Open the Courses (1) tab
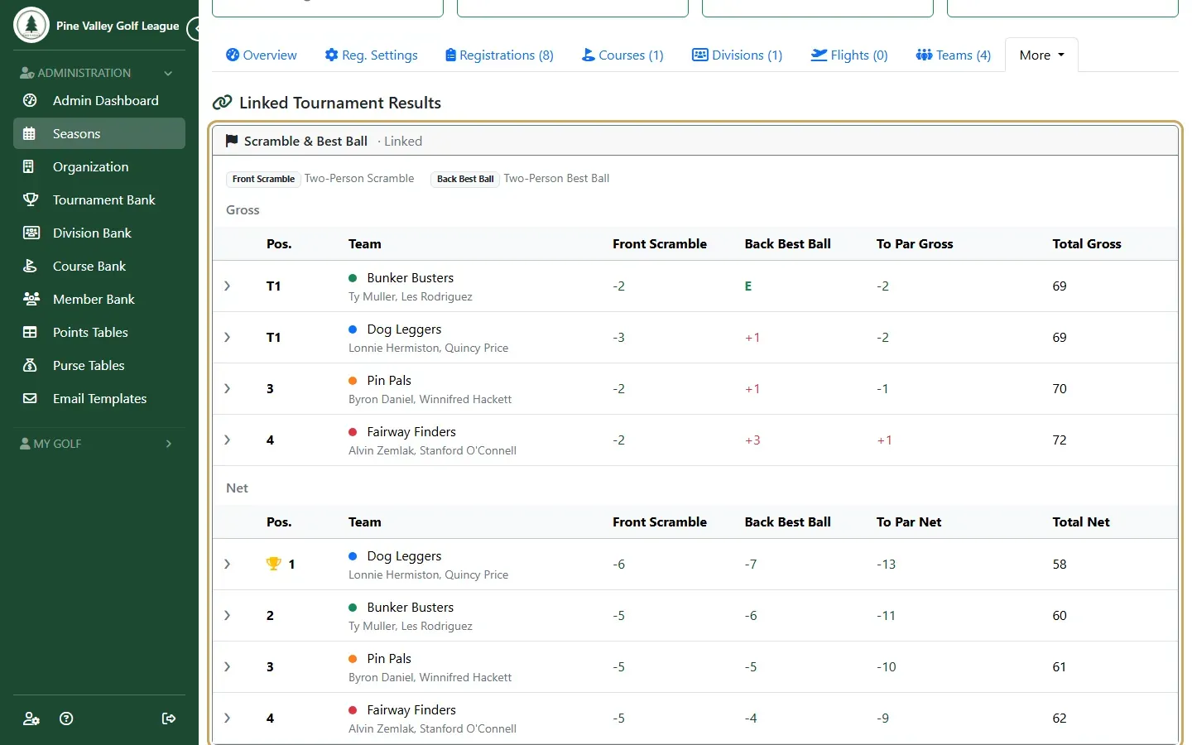Screen dimensions: 1192x745 point(622,55)
